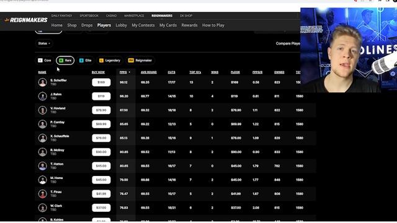The image size is (397, 223).
Task: Sort by Wins column header
Action: click(x=215, y=72)
